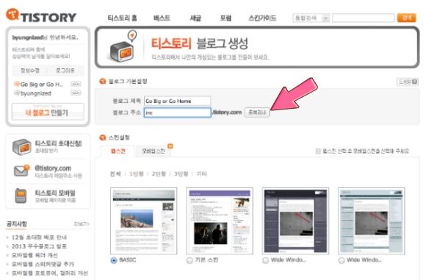This screenshot has width=426, height=280.
Task: Click the 기본 스킨 thumbnail
Action: pyautogui.click(x=220, y=220)
